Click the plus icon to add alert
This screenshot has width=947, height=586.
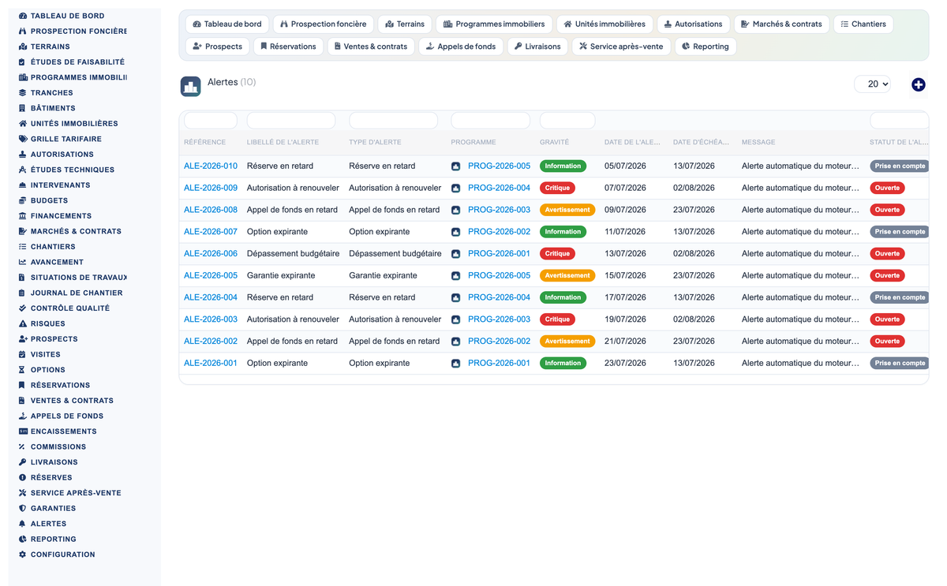click(x=918, y=84)
